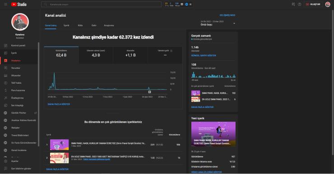The width and height of the screenshot is (334, 174).
Task: Click VİDEO ANALİZLERİNİ GÖSTER link
Action: click(206, 172)
